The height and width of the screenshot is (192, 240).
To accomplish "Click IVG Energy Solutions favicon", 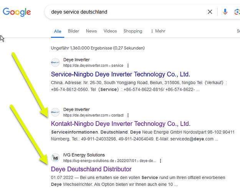I will pos(55,158).
